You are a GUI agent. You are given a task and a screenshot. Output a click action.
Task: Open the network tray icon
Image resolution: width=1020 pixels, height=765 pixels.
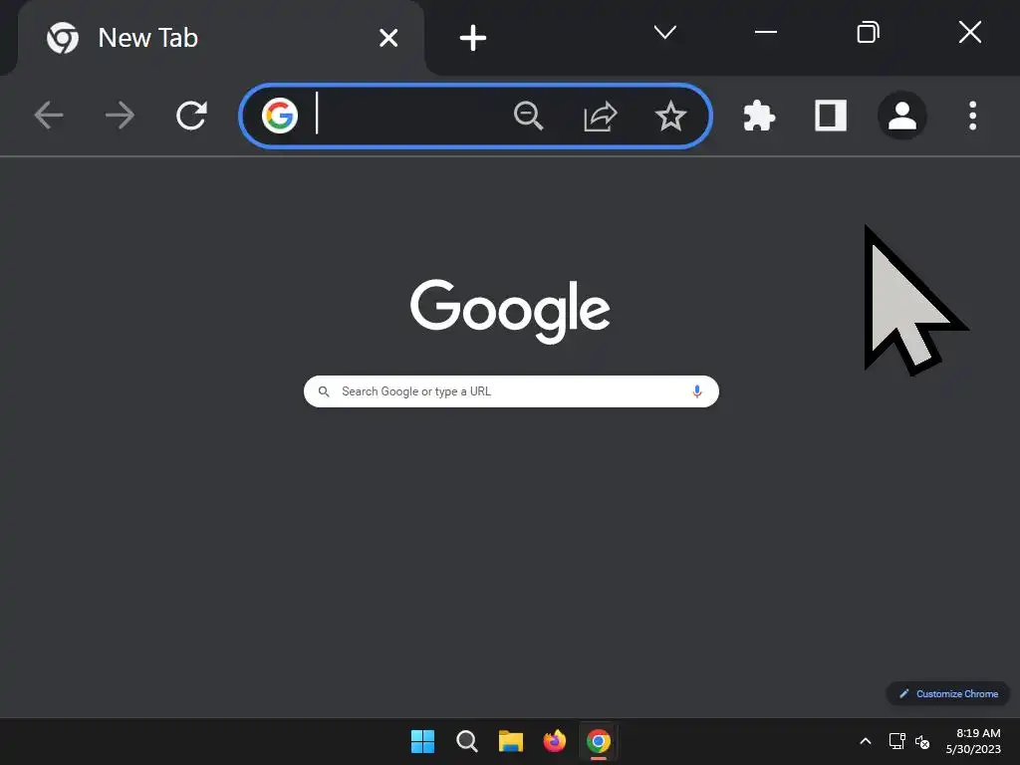click(897, 741)
